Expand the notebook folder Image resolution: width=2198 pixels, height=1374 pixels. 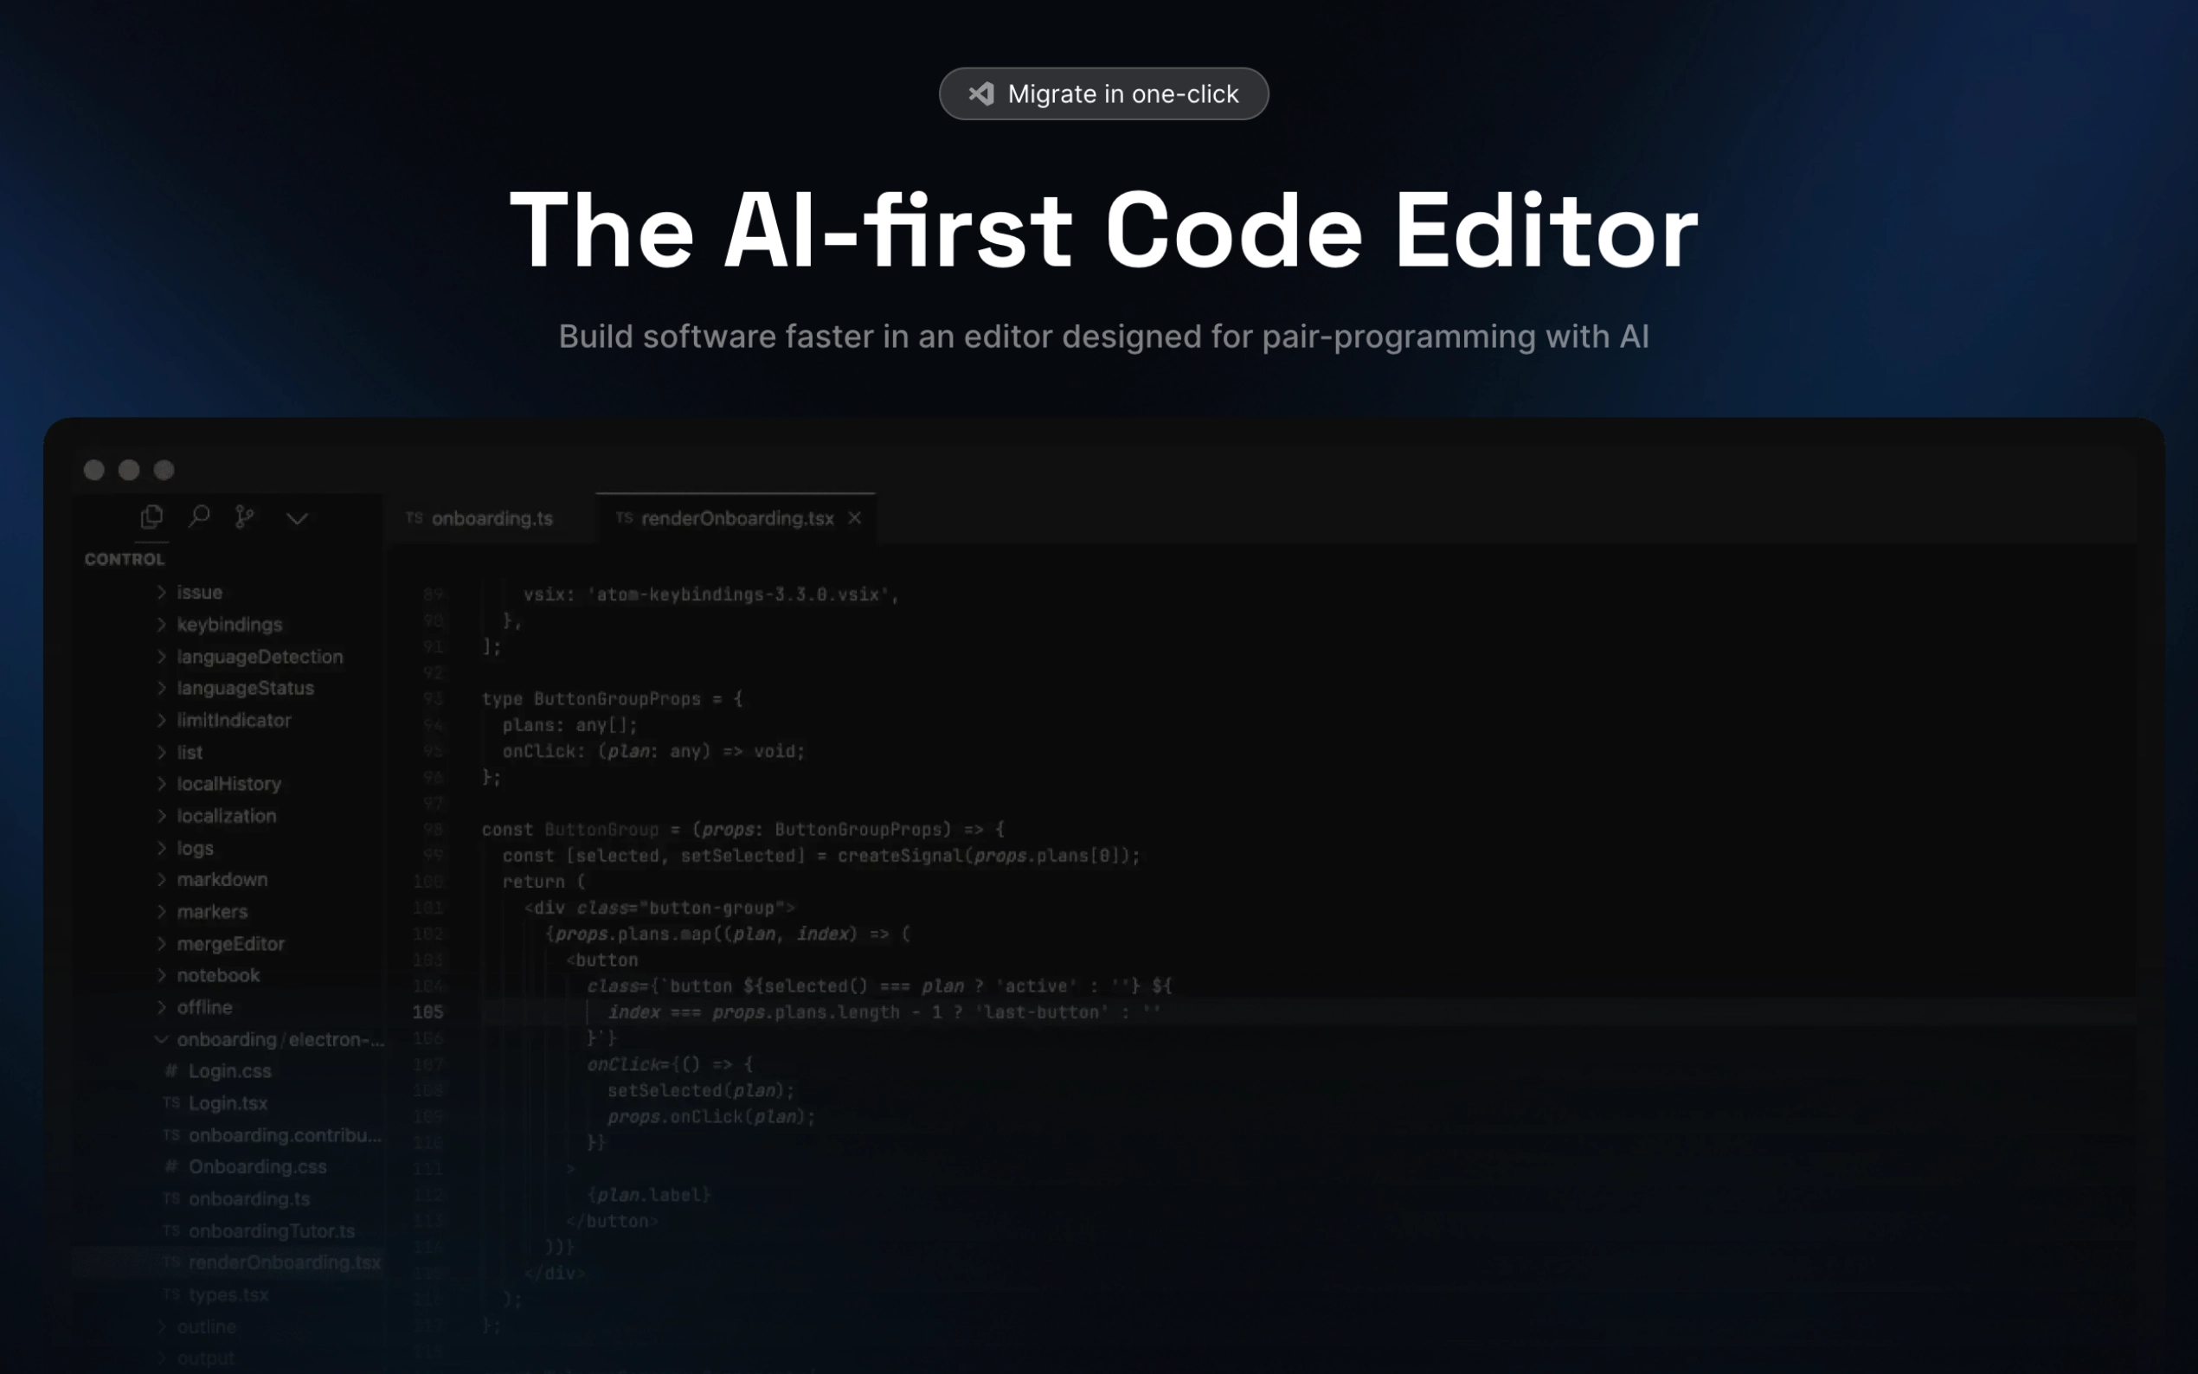[218, 975]
